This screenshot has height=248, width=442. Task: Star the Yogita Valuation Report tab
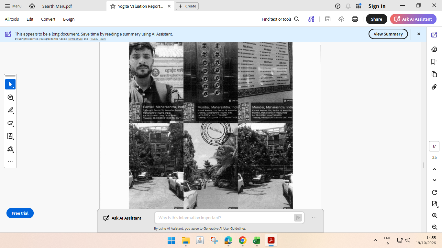click(113, 6)
